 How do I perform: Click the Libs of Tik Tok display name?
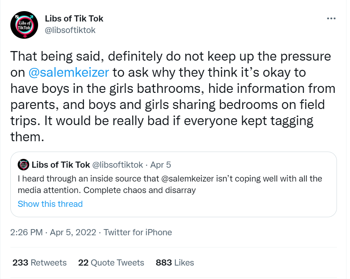(74, 18)
